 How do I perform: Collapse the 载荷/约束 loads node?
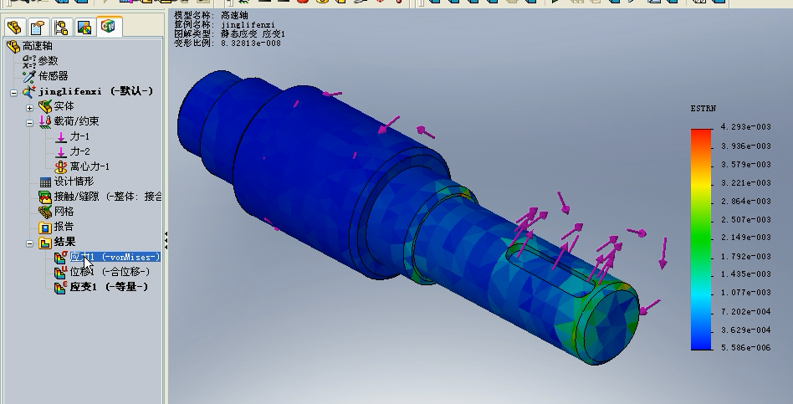(x=30, y=123)
